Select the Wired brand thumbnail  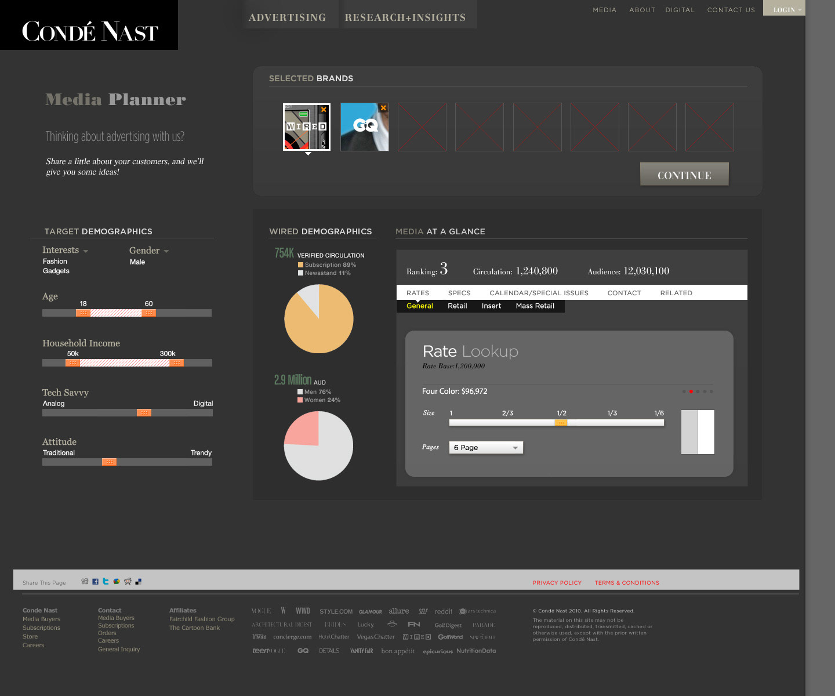coord(307,127)
